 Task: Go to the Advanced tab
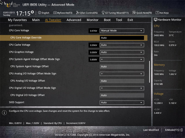coord(74,20)
